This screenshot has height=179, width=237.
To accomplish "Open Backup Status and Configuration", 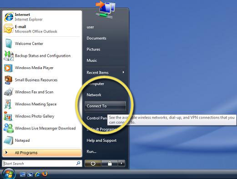I will [42, 56].
